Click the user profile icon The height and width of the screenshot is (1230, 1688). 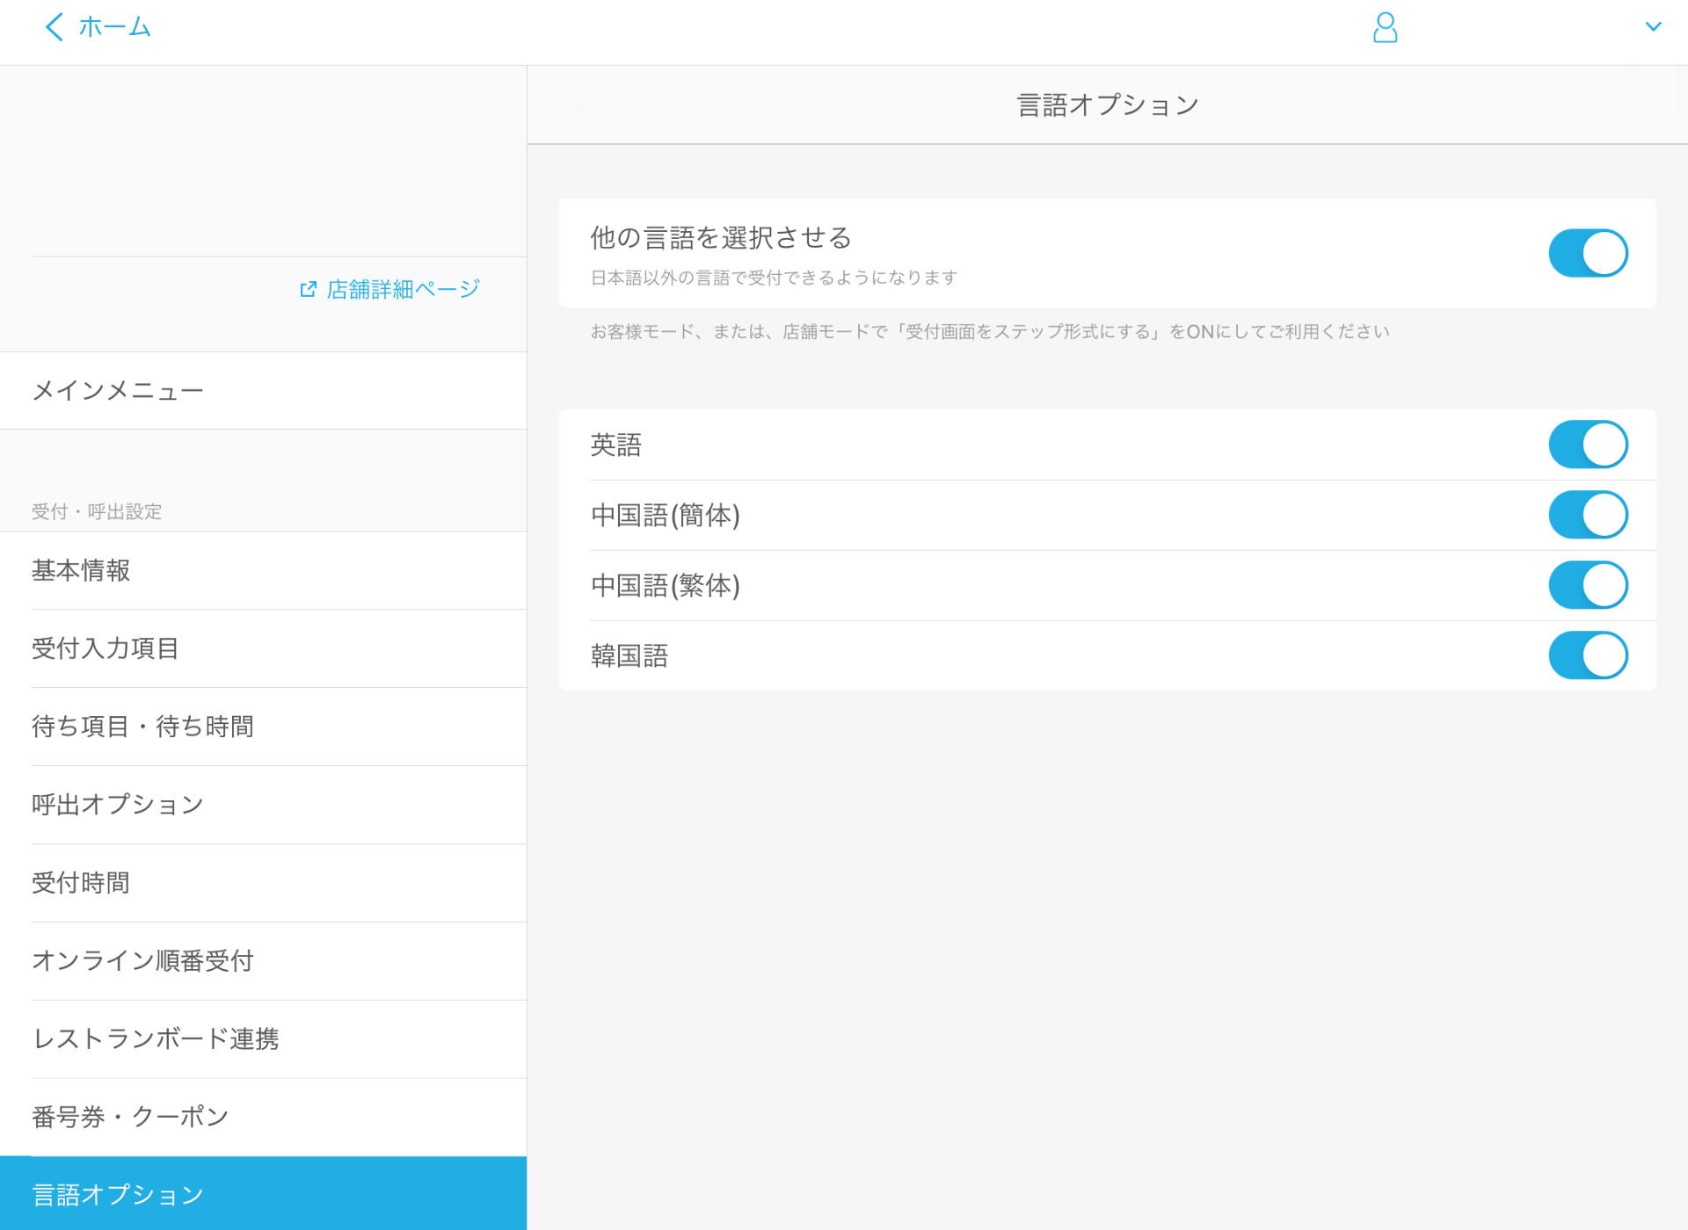tap(1385, 27)
